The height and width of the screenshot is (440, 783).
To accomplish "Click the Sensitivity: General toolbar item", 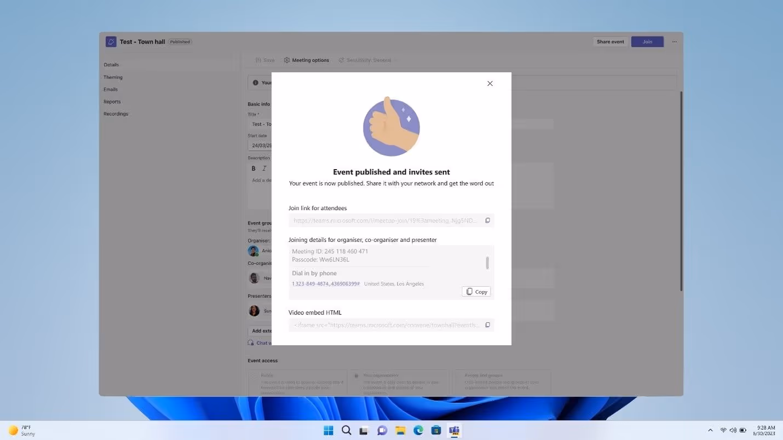I will pyautogui.click(x=365, y=60).
